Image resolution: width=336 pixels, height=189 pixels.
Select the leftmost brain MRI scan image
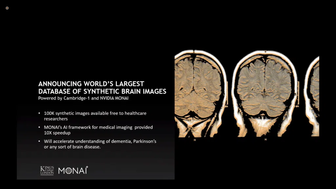coord(199,94)
